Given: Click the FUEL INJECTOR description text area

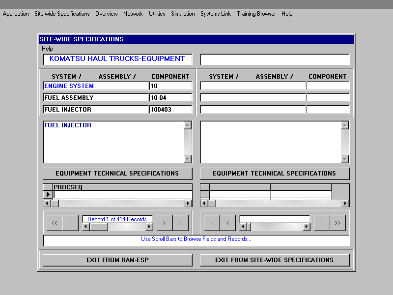Looking at the screenshot, I should point(113,142).
